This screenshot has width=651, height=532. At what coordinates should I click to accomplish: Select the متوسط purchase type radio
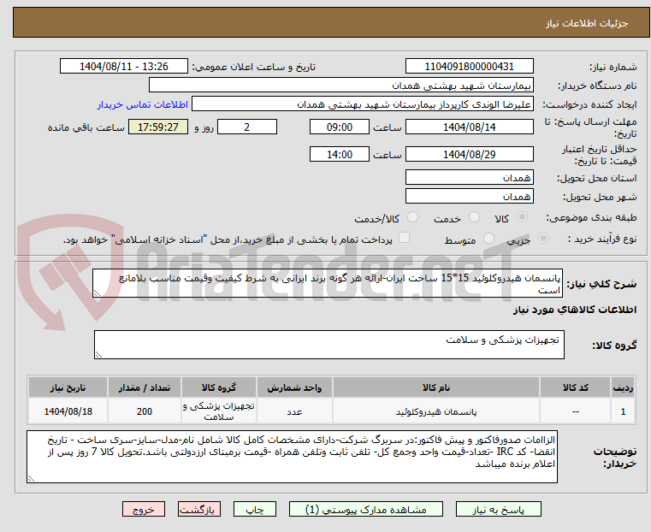[489, 238]
